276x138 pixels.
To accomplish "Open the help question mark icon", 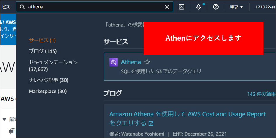I will tap(216, 7).
